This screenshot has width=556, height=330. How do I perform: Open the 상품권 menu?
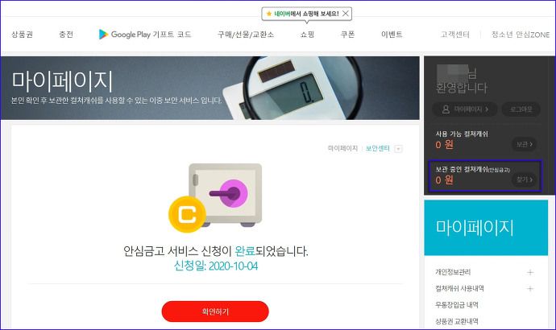tap(22, 35)
